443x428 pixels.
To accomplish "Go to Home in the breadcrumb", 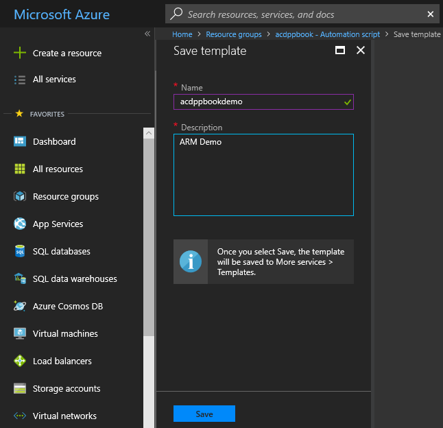I will pos(182,34).
